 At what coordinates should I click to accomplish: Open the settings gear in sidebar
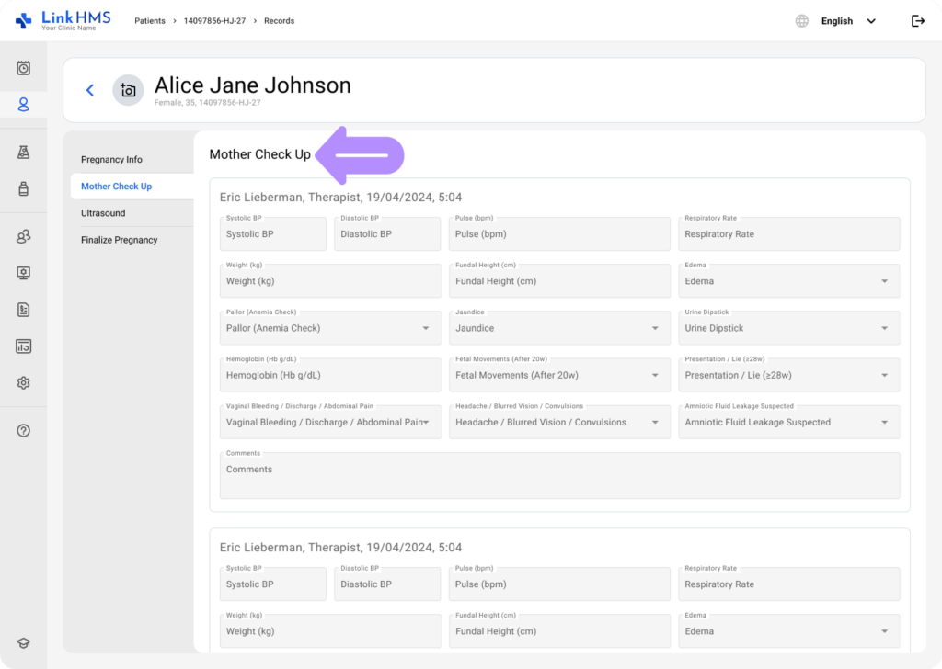(x=24, y=383)
